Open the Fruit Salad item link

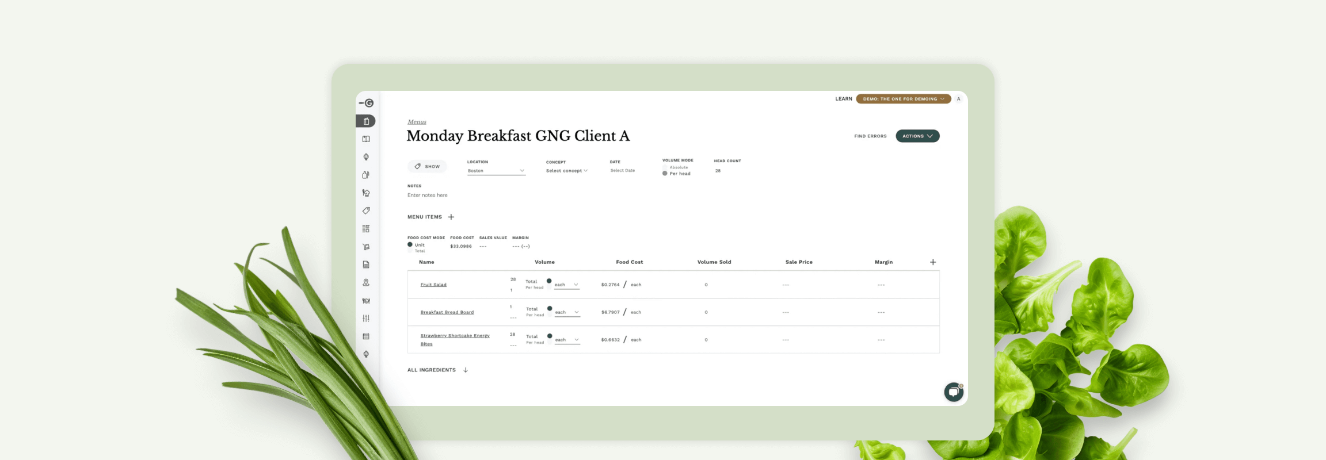pos(433,285)
